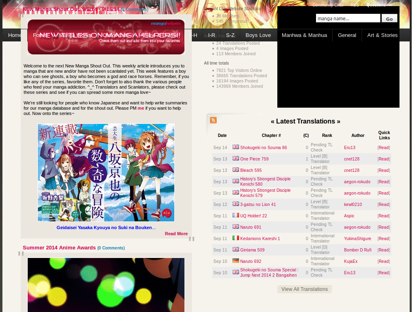Click Read link for Kedamono Kareshi 1

(x=384, y=239)
